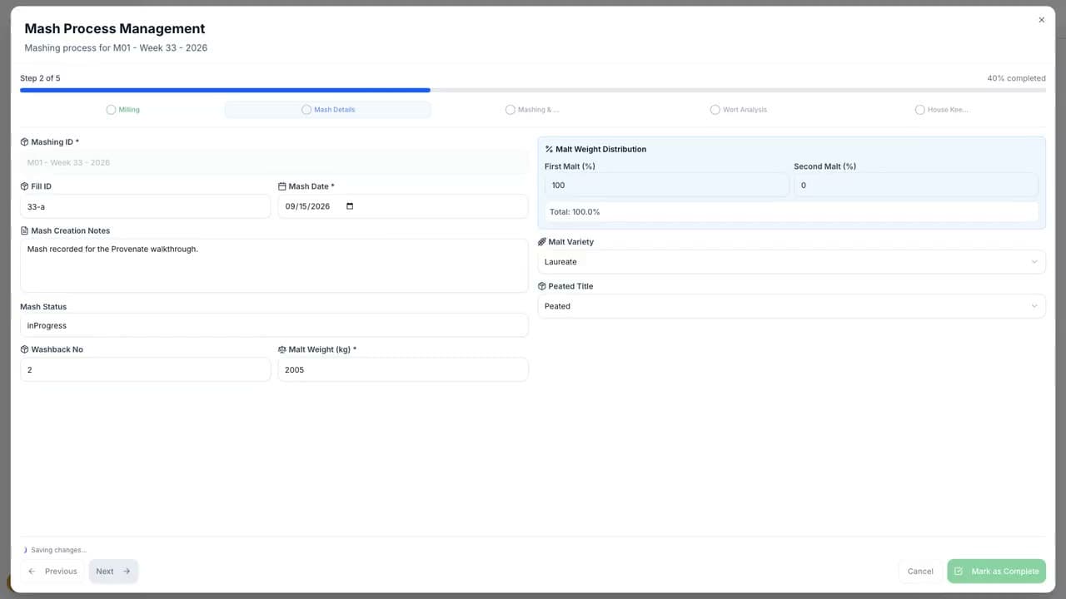Click the Mark as Complete button
This screenshot has height=599, width=1066.
pyautogui.click(x=996, y=572)
